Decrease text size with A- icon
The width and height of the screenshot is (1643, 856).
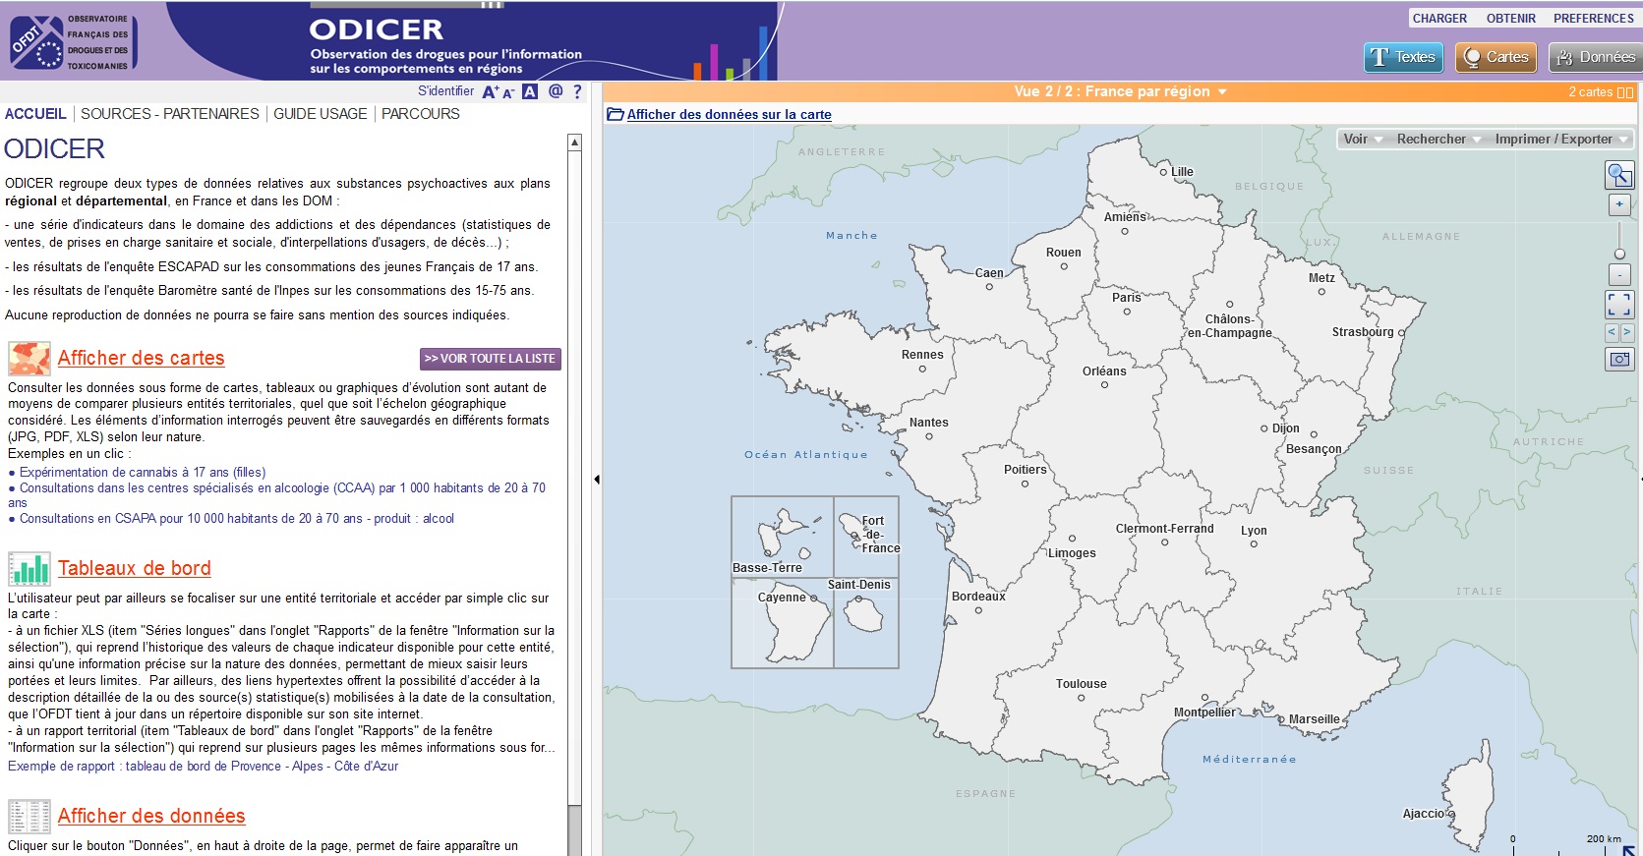click(508, 92)
